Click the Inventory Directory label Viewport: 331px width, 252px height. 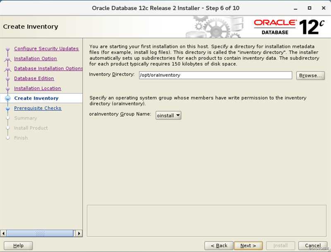pyautogui.click(x=112, y=74)
